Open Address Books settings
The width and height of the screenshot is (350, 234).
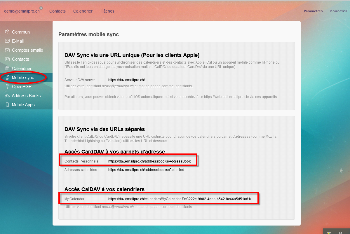coord(26,96)
